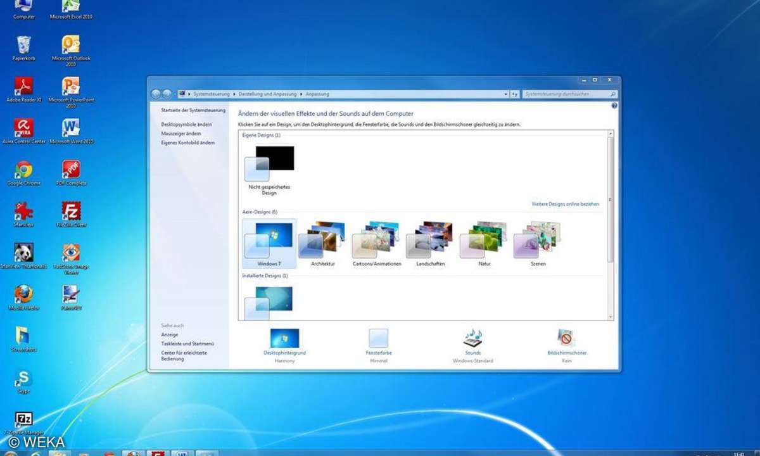760x456 pixels.
Task: Click the Eigene Designs (1) group heading
Action: click(261, 135)
